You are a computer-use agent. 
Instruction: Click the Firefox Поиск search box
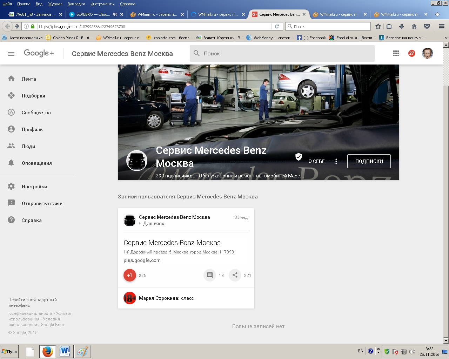(328, 26)
